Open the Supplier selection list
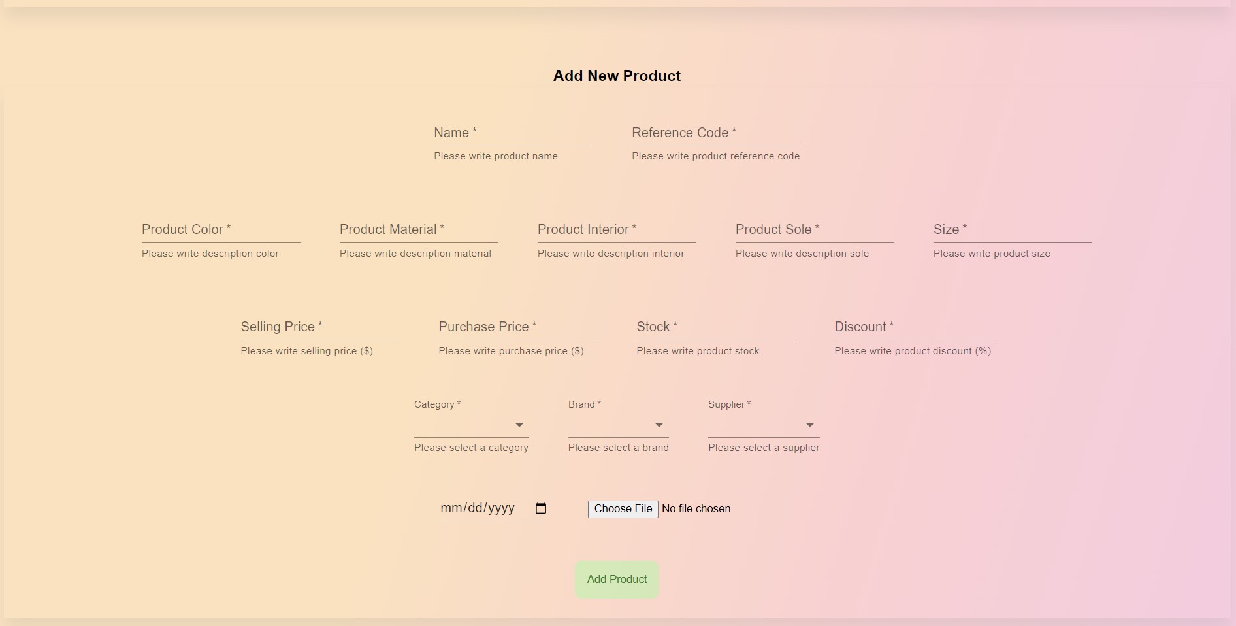Screen dimensions: 1236x626 point(762,425)
